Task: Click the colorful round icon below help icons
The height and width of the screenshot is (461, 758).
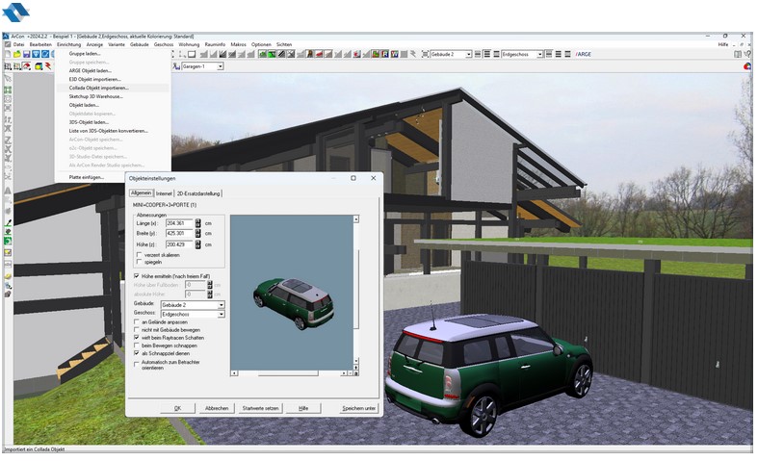Action: (747, 66)
